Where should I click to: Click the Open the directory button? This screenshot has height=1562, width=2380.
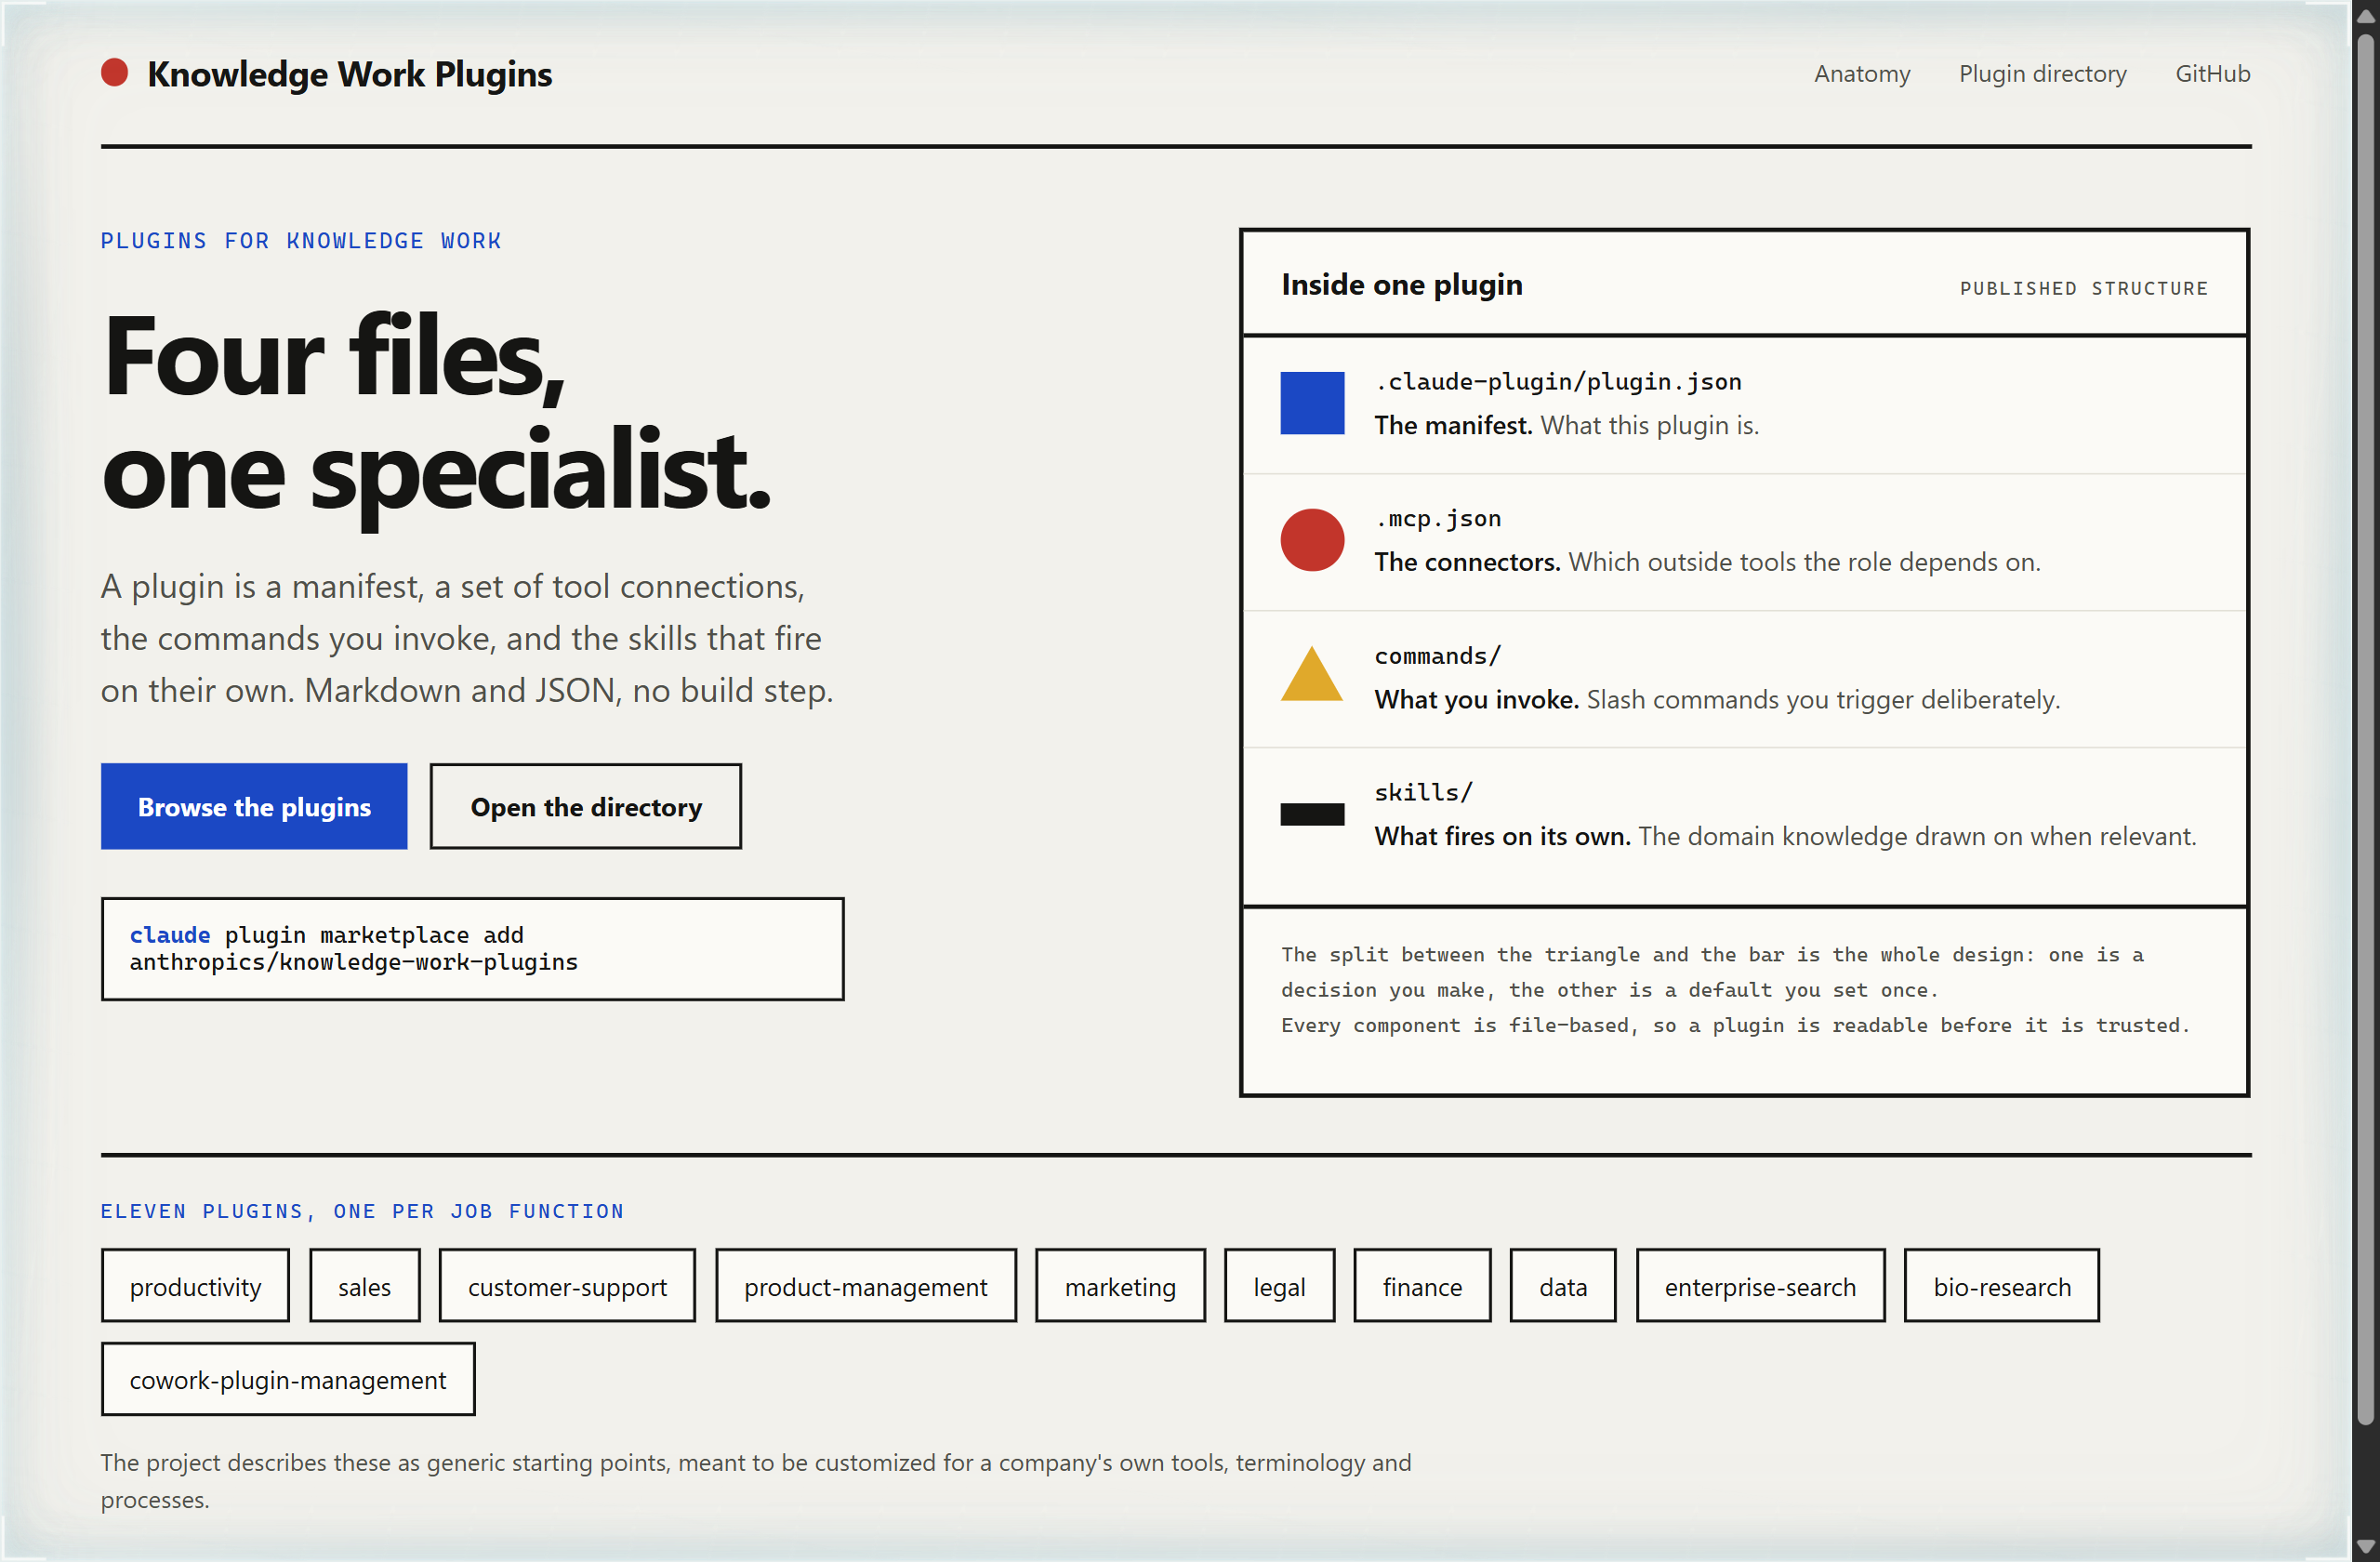click(586, 807)
